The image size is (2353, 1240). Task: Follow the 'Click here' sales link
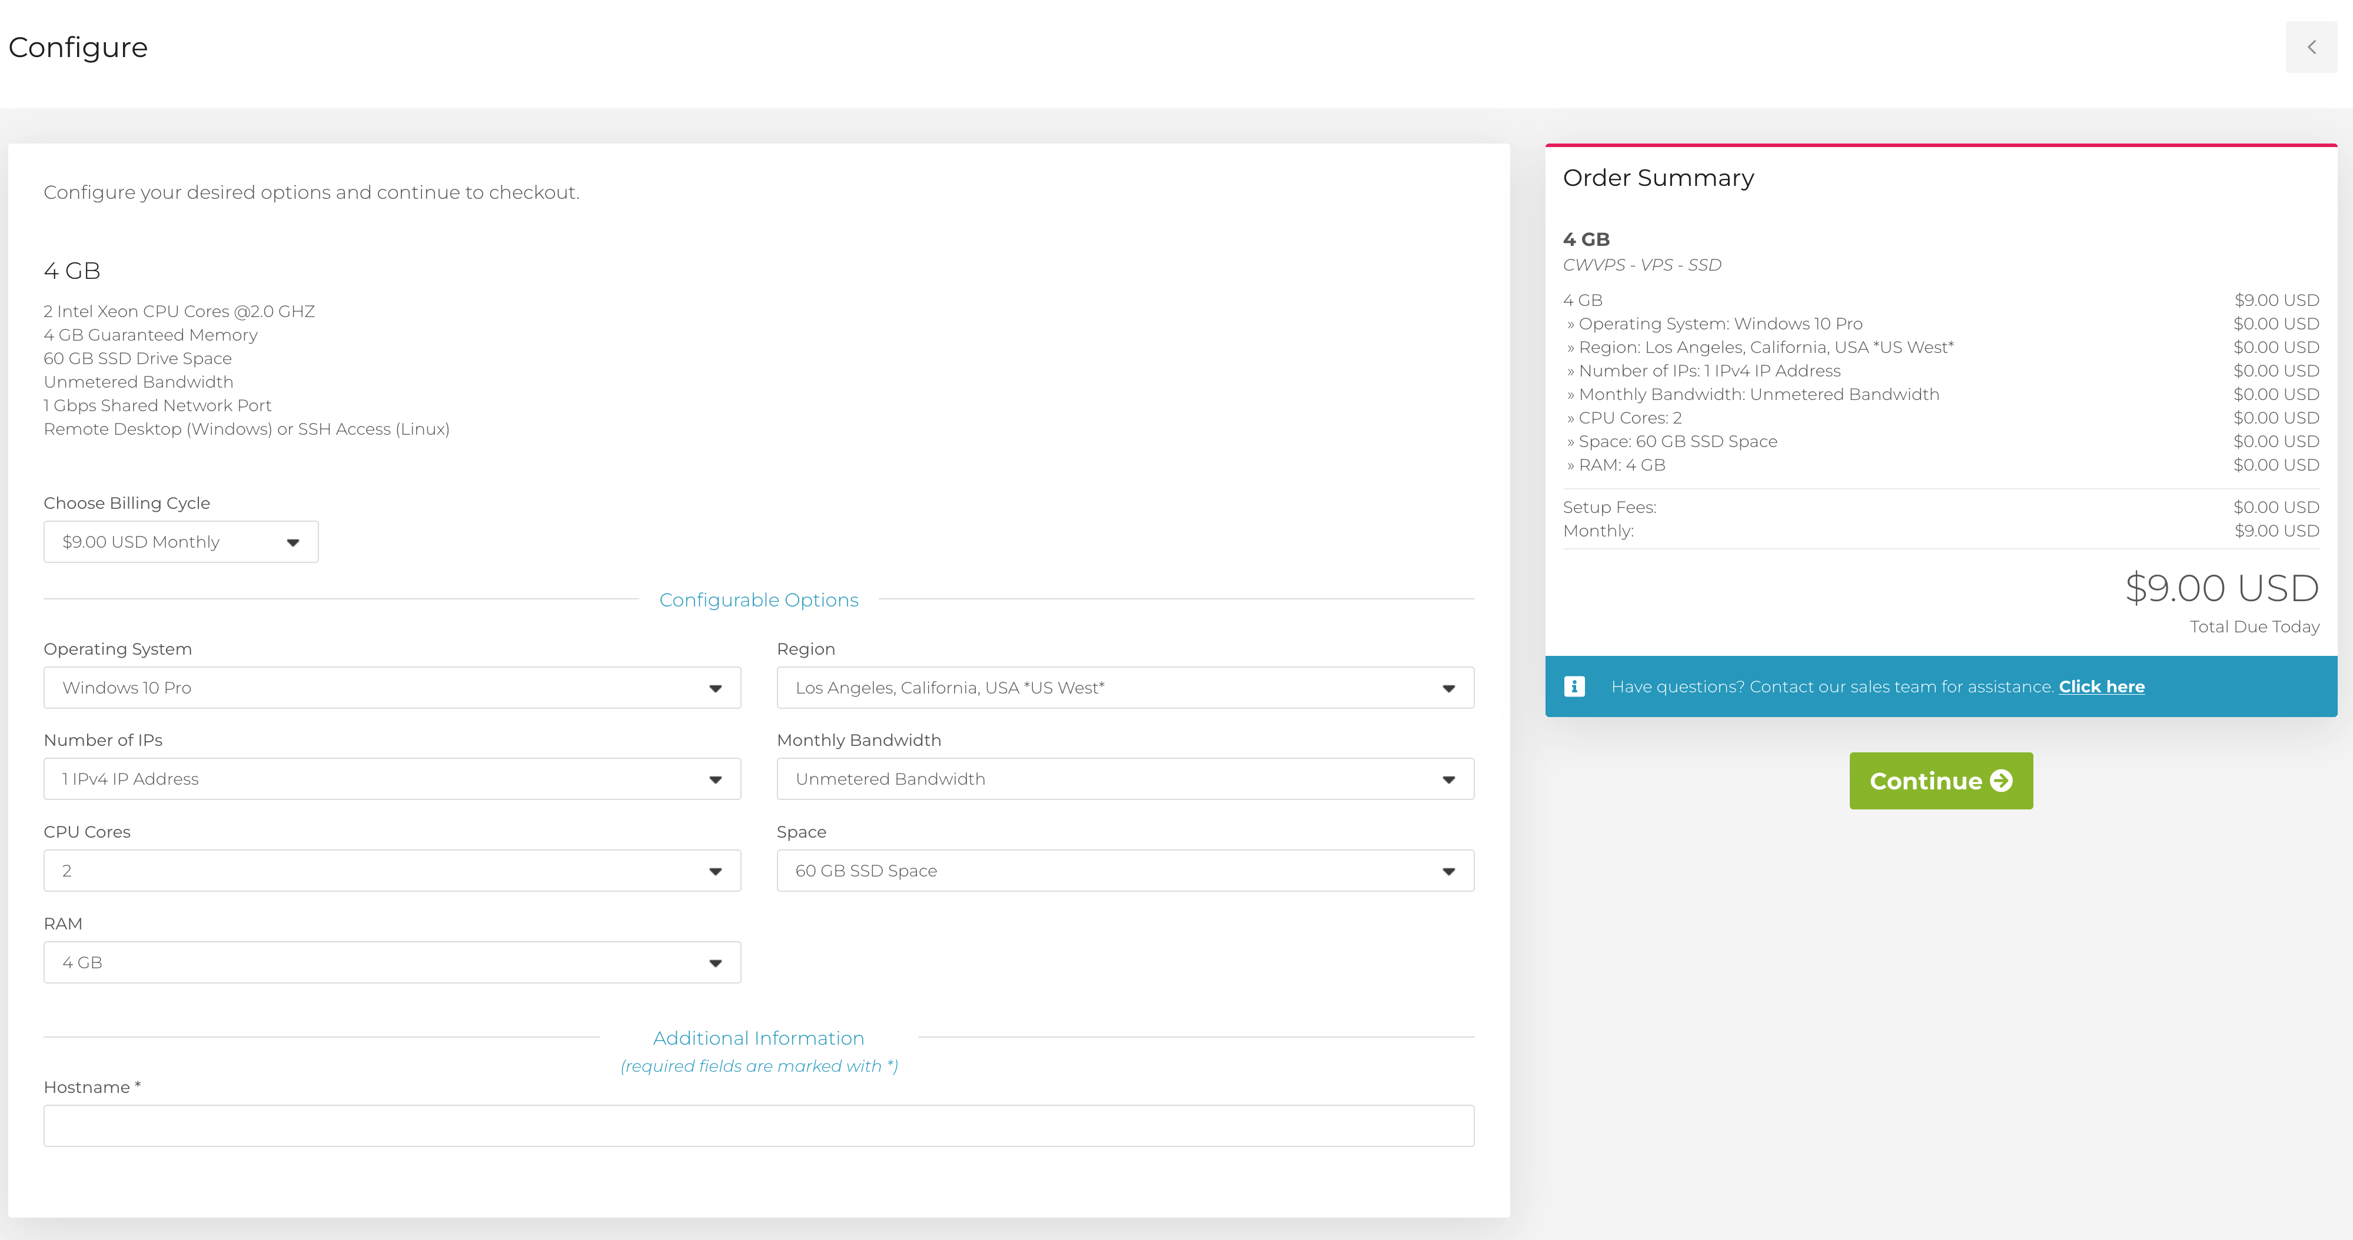(x=2101, y=686)
